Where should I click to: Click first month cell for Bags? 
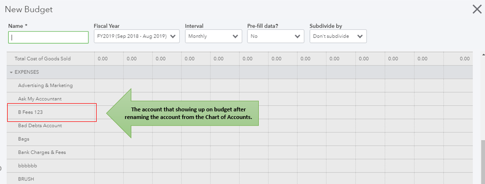[x=109, y=139]
